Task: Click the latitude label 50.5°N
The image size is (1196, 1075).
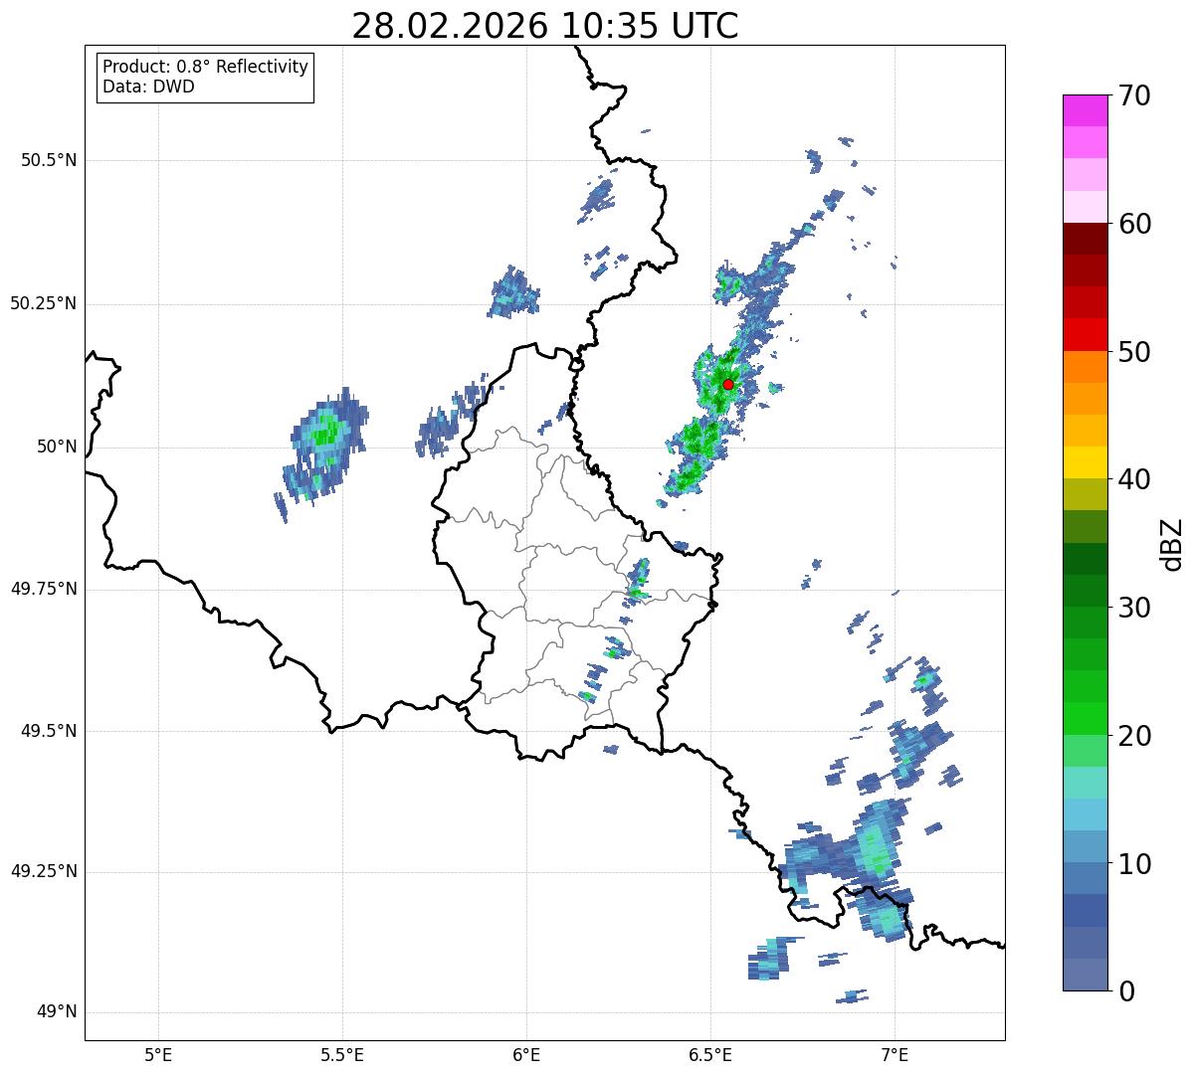Action: pos(48,160)
